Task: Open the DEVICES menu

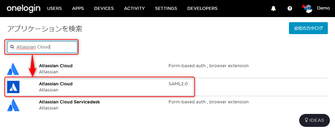Action: click(x=104, y=9)
